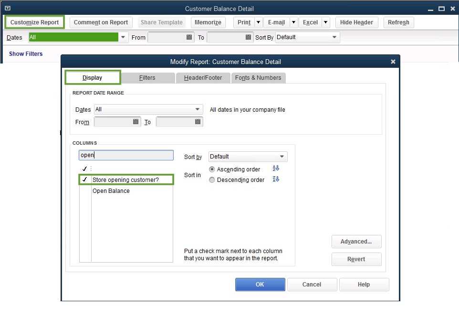The height and width of the screenshot is (328, 459).
Task: Switch to the Display tab
Action: click(x=92, y=78)
